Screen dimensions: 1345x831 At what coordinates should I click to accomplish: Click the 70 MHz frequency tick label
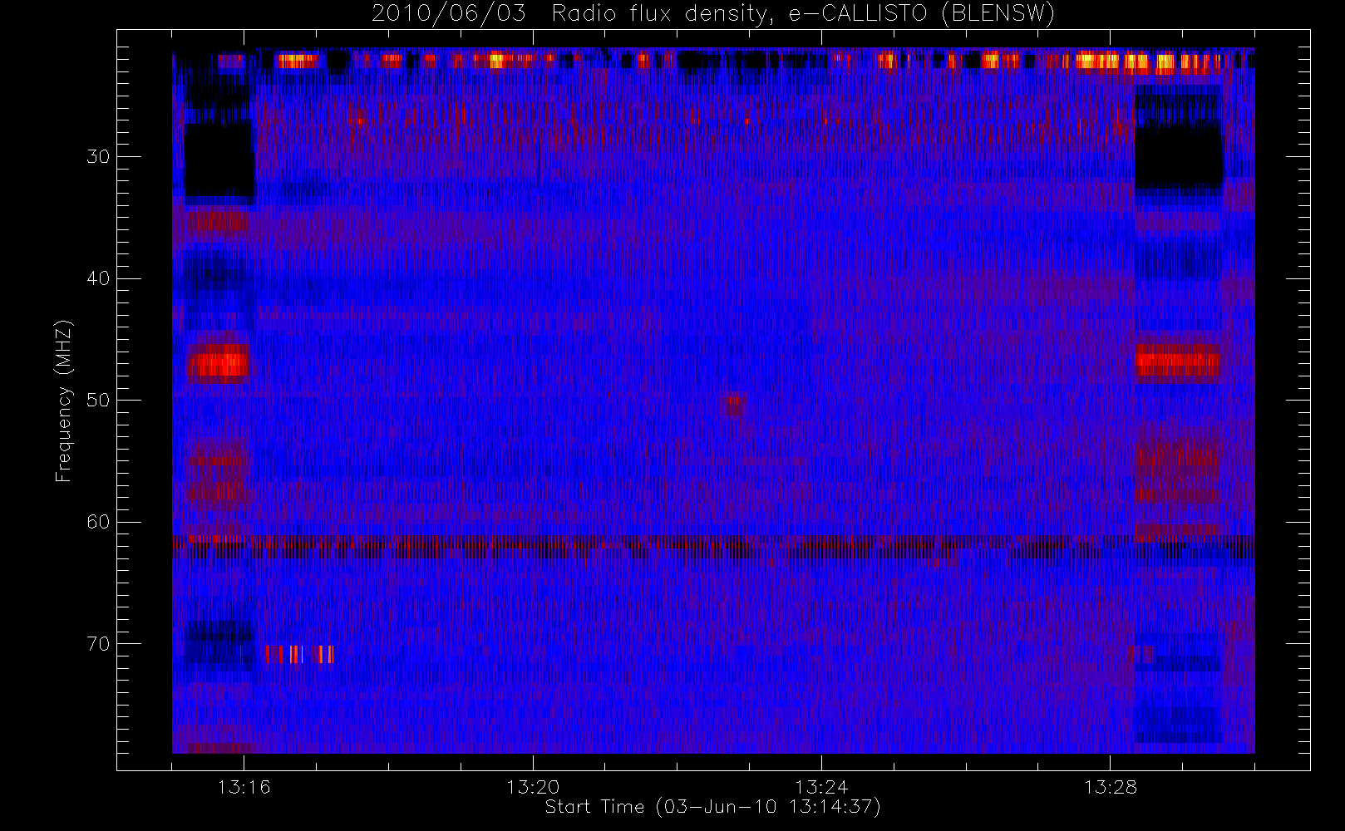click(98, 644)
